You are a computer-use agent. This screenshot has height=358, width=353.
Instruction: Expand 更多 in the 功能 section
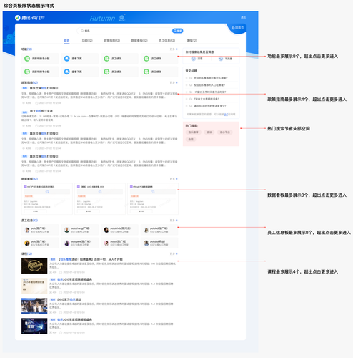tap(174, 49)
